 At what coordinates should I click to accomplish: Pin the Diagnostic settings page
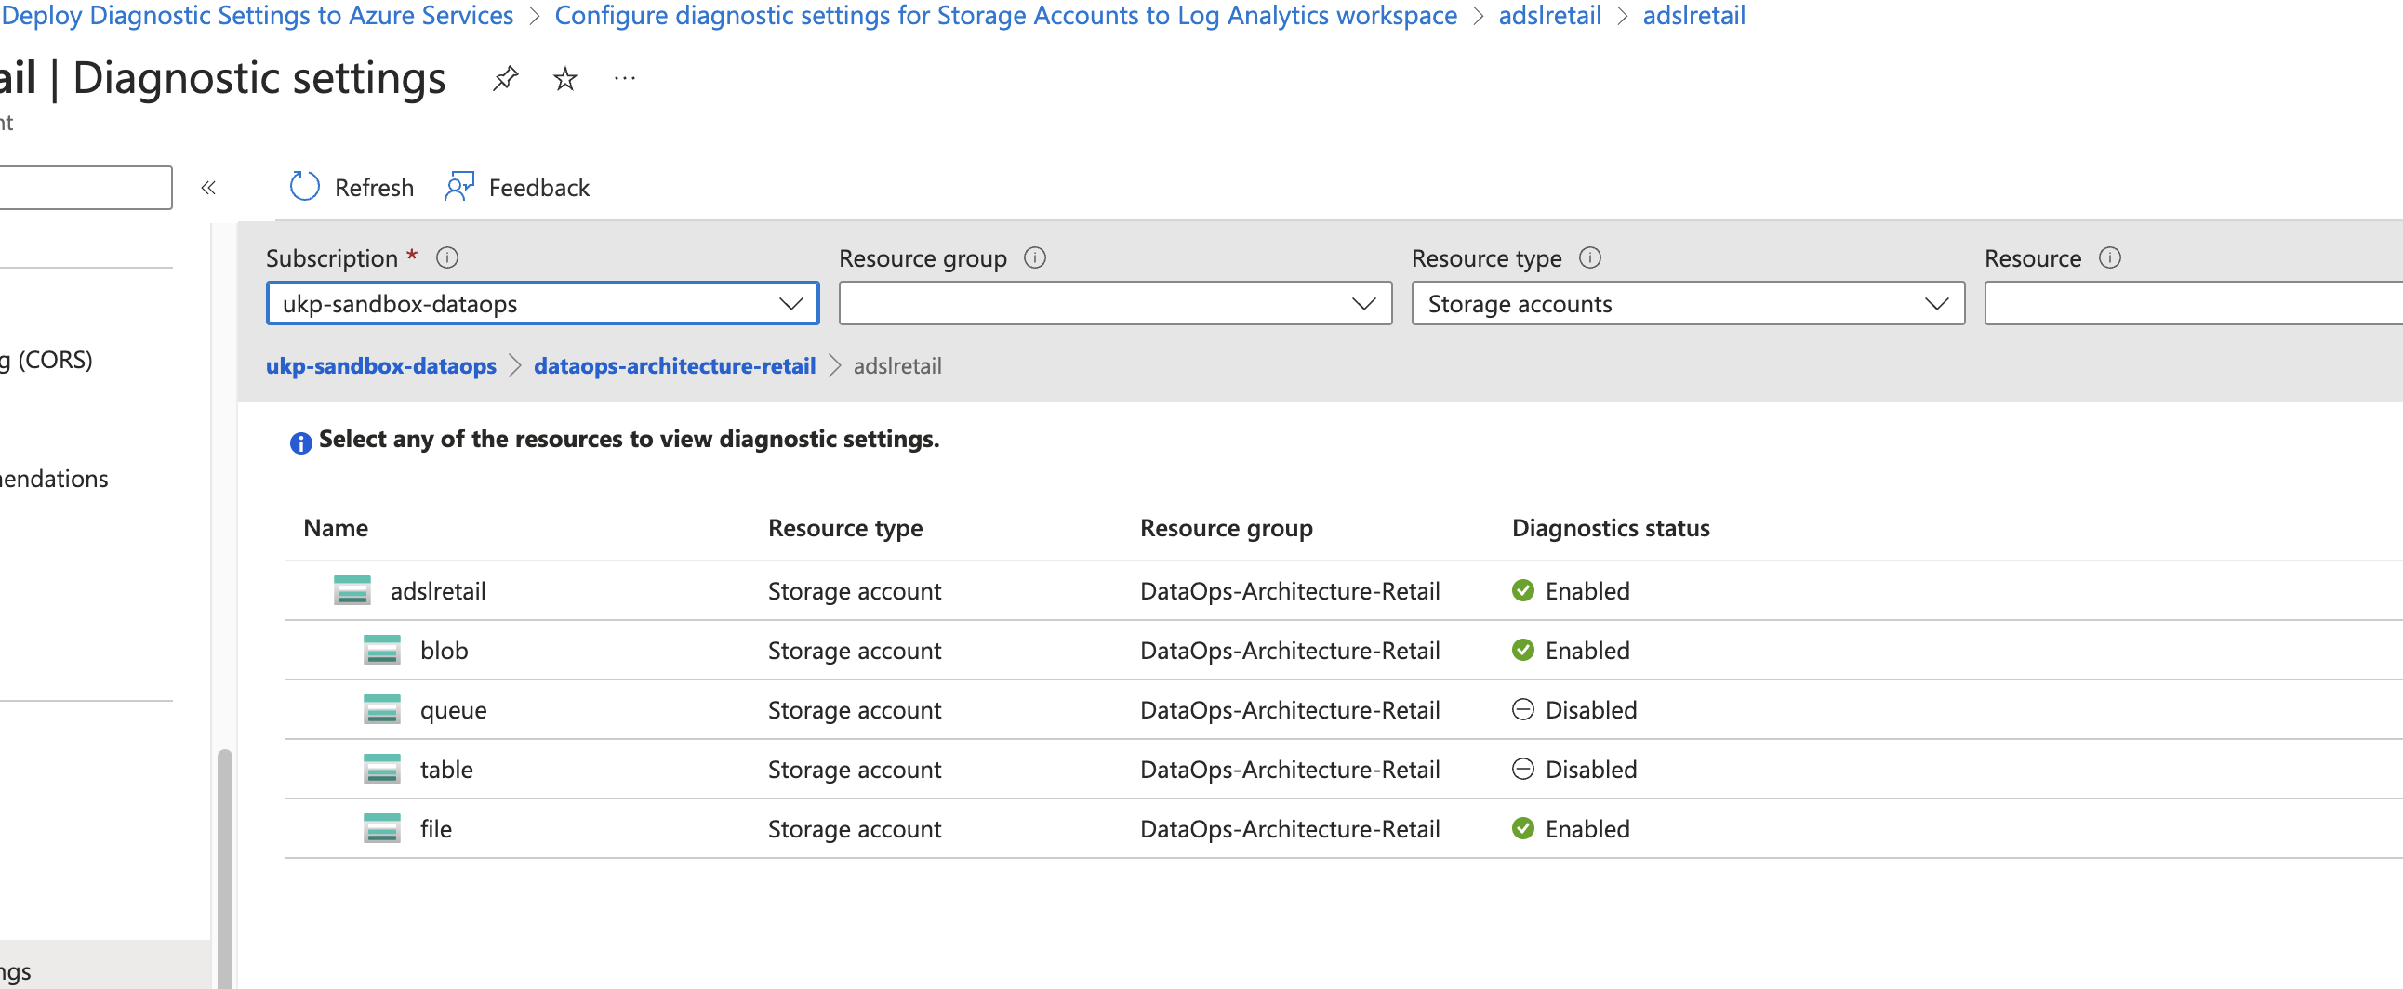pos(505,78)
